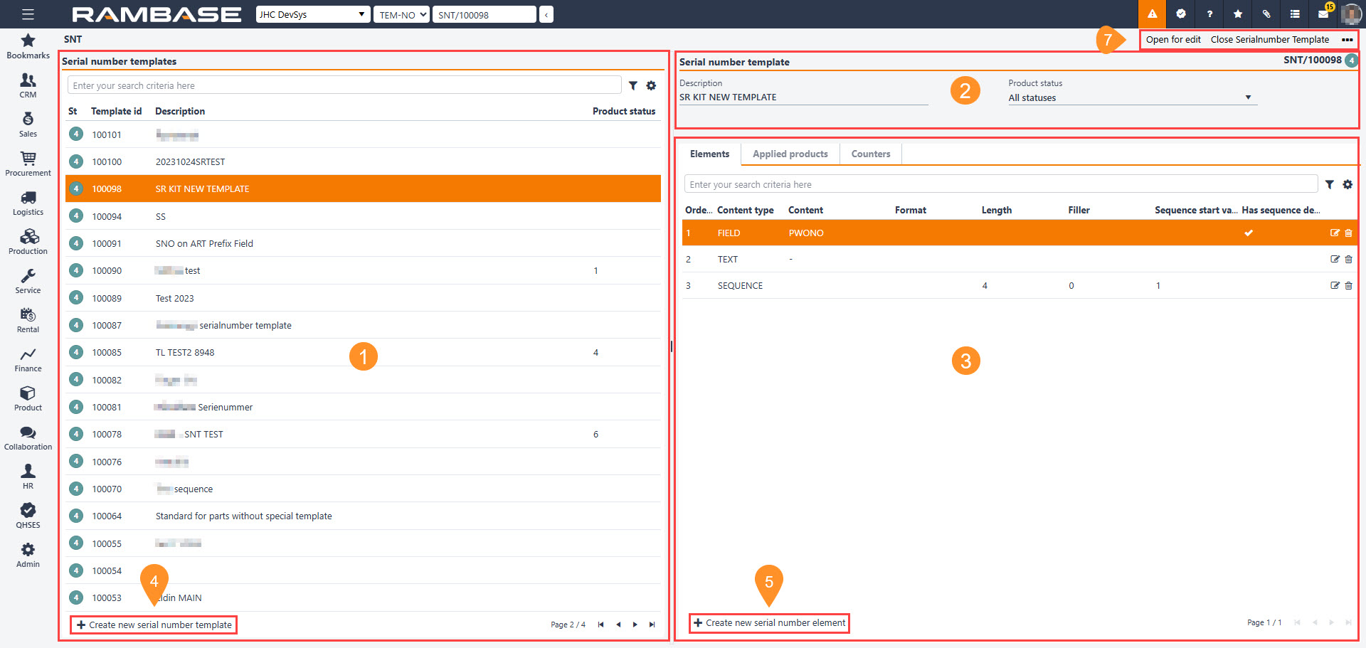Screen dimensions: 1366x648
Task: Click Open for edit
Action: tap(1172, 39)
